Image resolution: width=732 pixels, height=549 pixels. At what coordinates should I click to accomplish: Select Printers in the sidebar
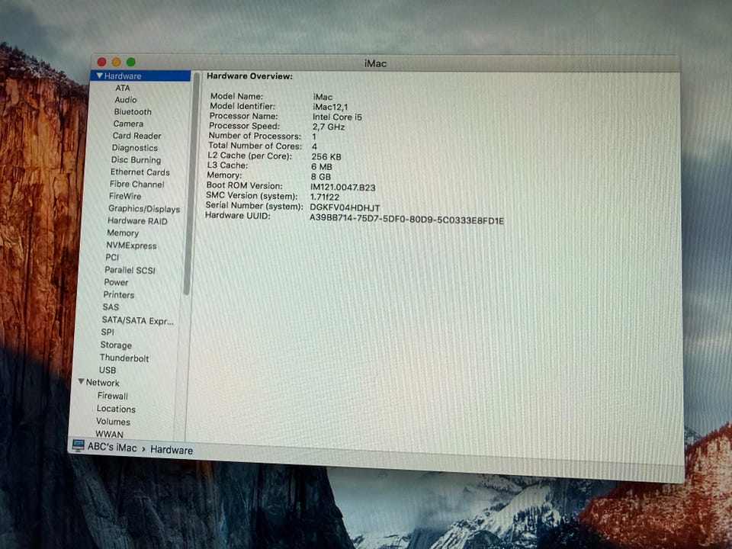(x=119, y=295)
